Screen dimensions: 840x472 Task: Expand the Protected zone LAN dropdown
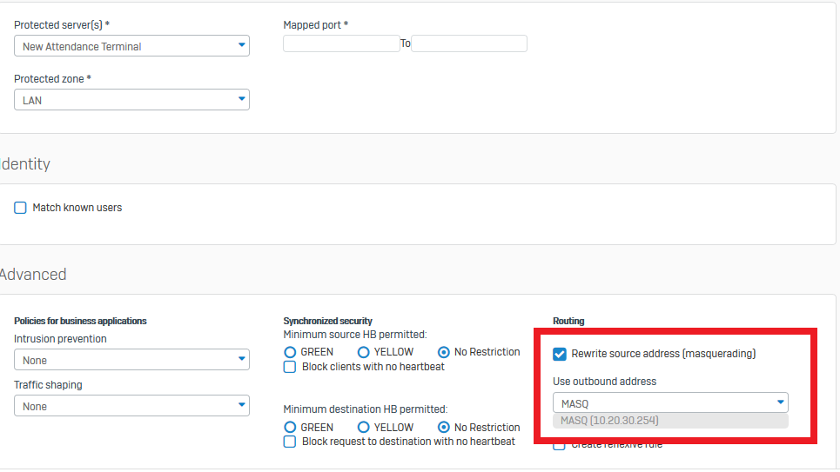click(x=131, y=100)
